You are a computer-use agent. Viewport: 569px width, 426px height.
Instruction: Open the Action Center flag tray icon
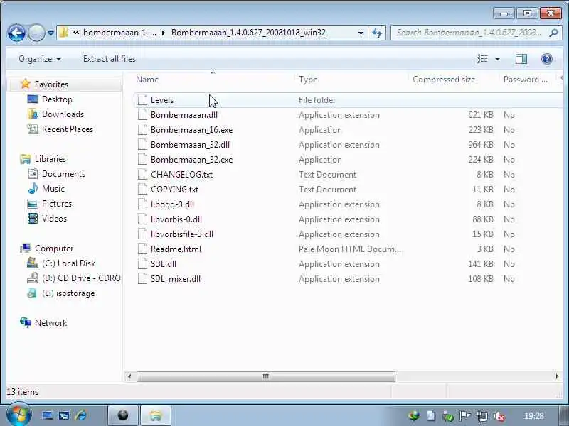pyautogui.click(x=465, y=416)
